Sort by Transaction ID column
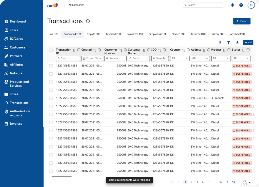259x187 pixels. point(74,50)
